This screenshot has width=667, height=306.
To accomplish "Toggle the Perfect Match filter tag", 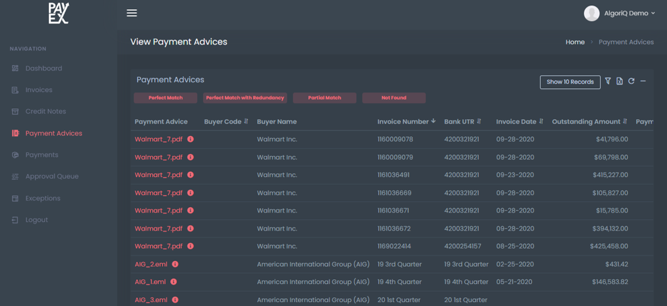I will pyautogui.click(x=166, y=98).
